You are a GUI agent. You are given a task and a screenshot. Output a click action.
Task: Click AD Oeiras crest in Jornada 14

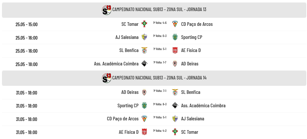tap(144, 92)
